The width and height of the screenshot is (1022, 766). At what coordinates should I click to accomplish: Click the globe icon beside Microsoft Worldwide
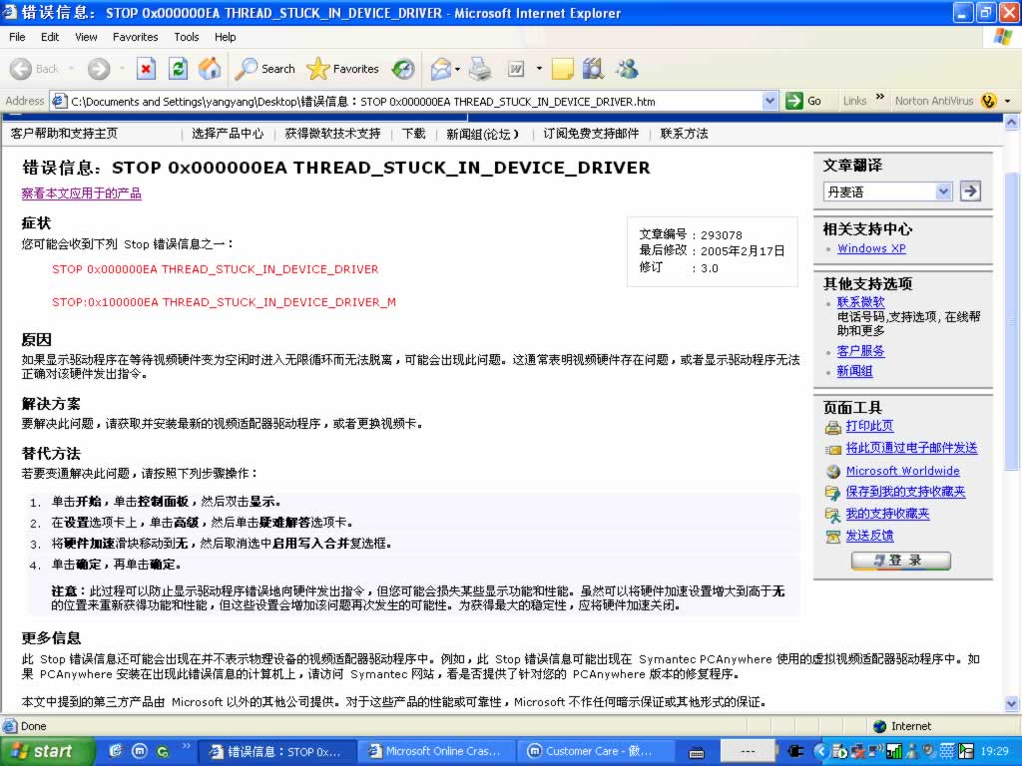(833, 471)
